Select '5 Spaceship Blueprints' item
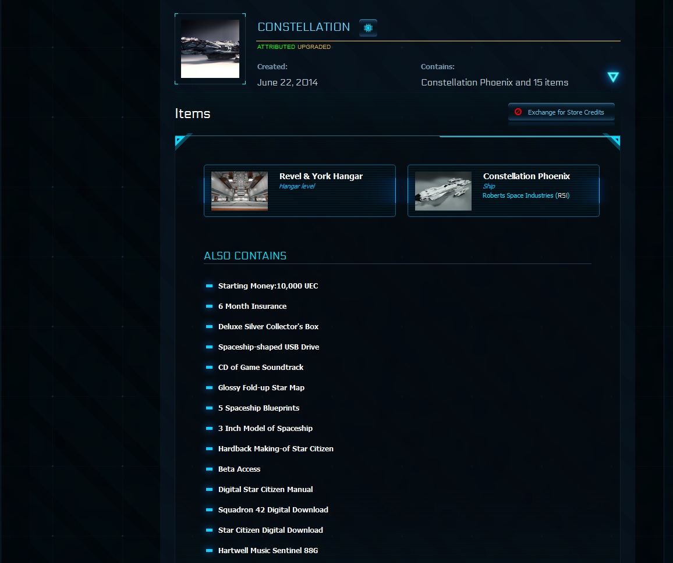This screenshot has height=563, width=673. 258,408
